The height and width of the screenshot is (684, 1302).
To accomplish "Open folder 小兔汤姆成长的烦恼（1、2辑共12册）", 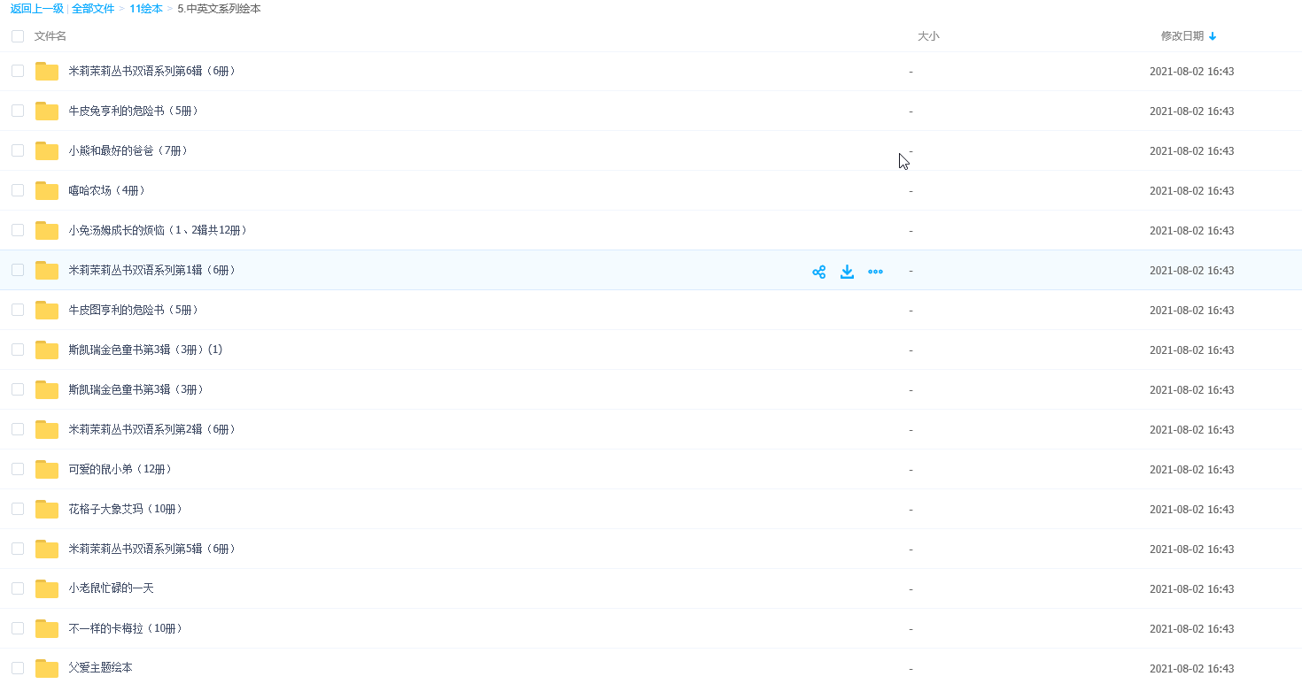I will pos(157,230).
